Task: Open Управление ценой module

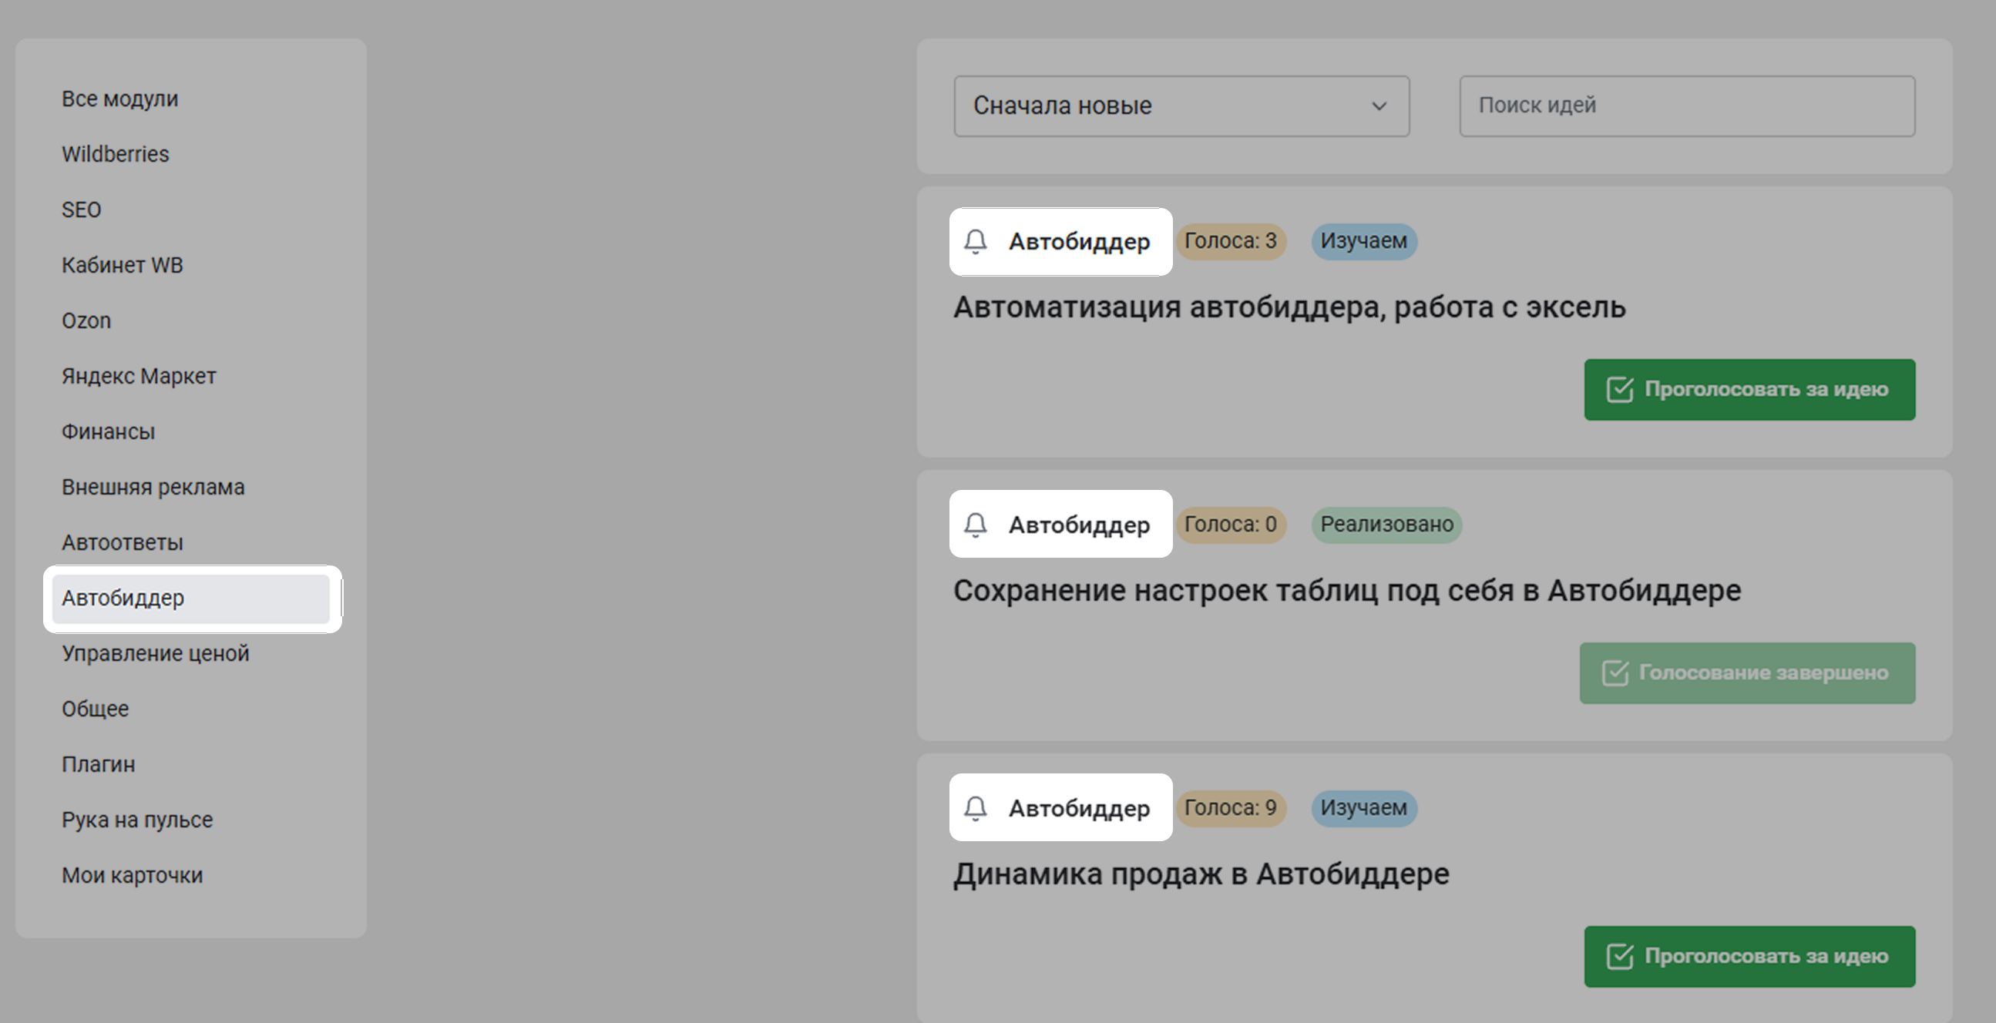Action: (156, 653)
